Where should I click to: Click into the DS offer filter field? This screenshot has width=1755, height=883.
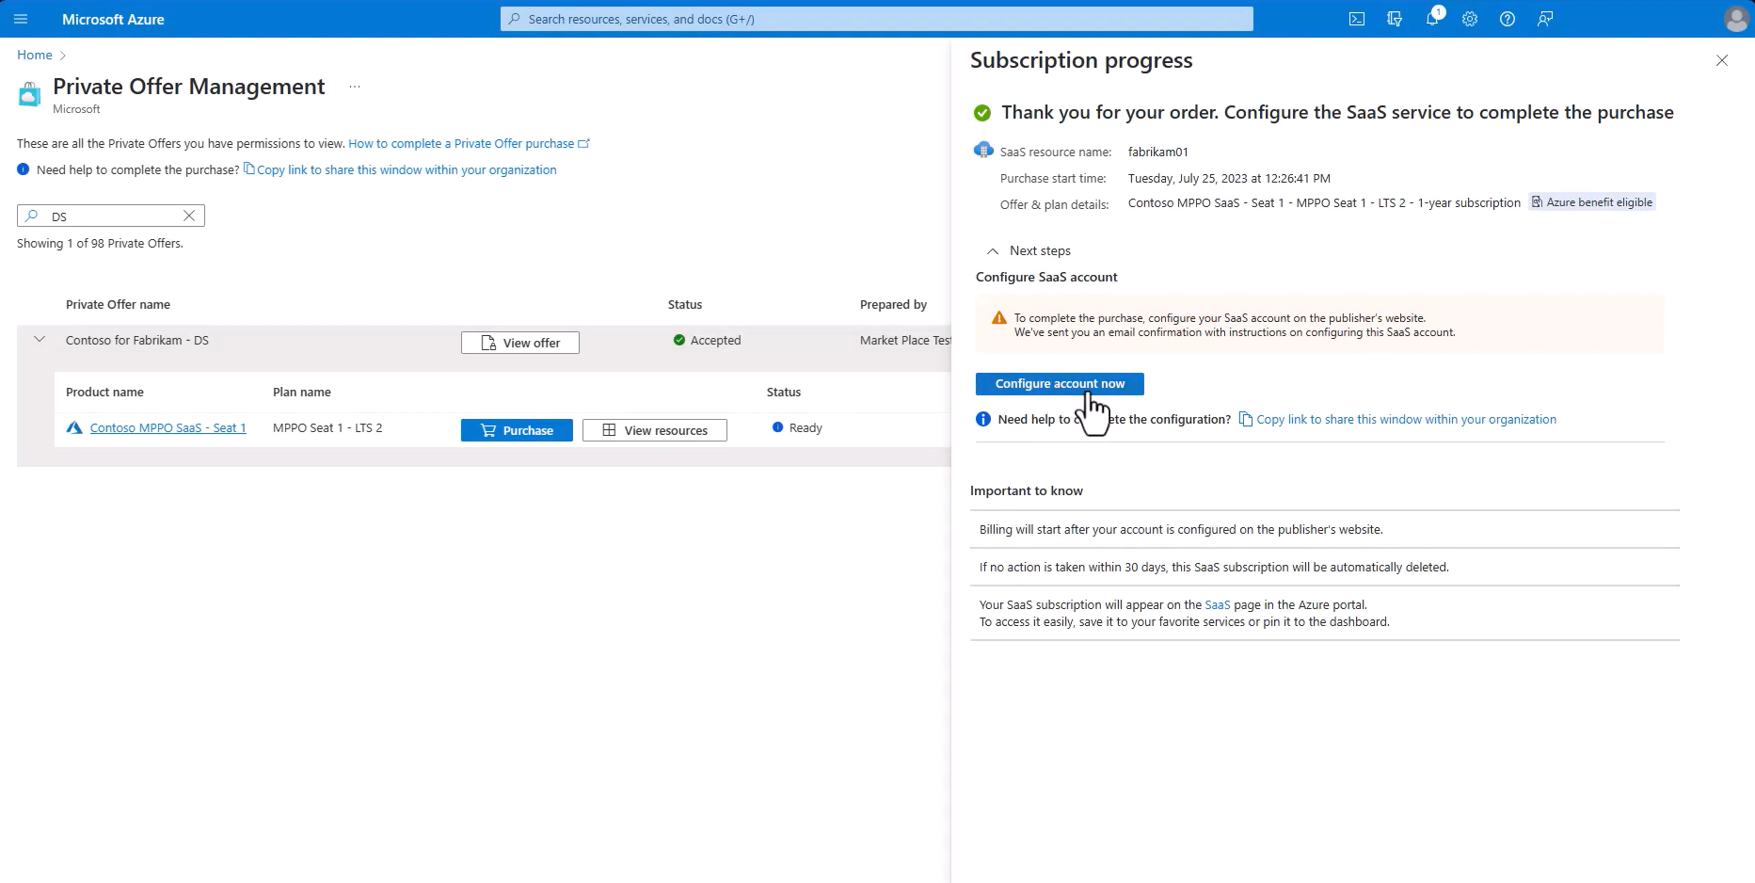click(x=111, y=216)
